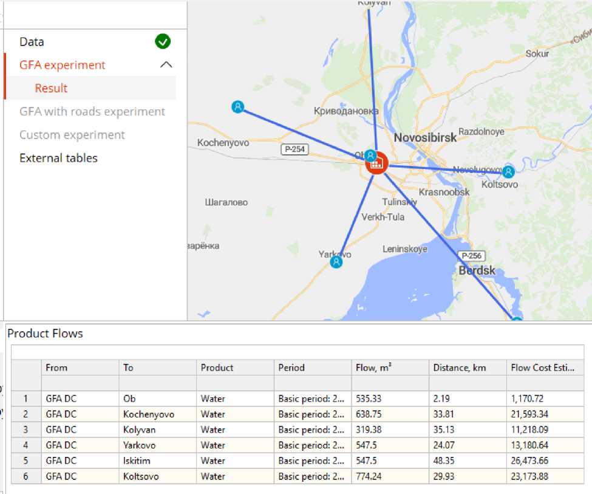Image resolution: width=592 pixels, height=494 pixels.
Task: Click the P-254 road badge on map
Action: click(x=294, y=149)
